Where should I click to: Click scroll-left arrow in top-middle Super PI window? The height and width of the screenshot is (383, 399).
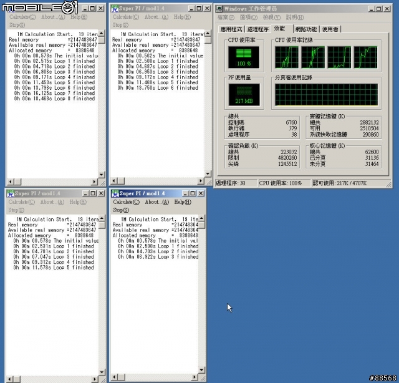tap(113, 181)
